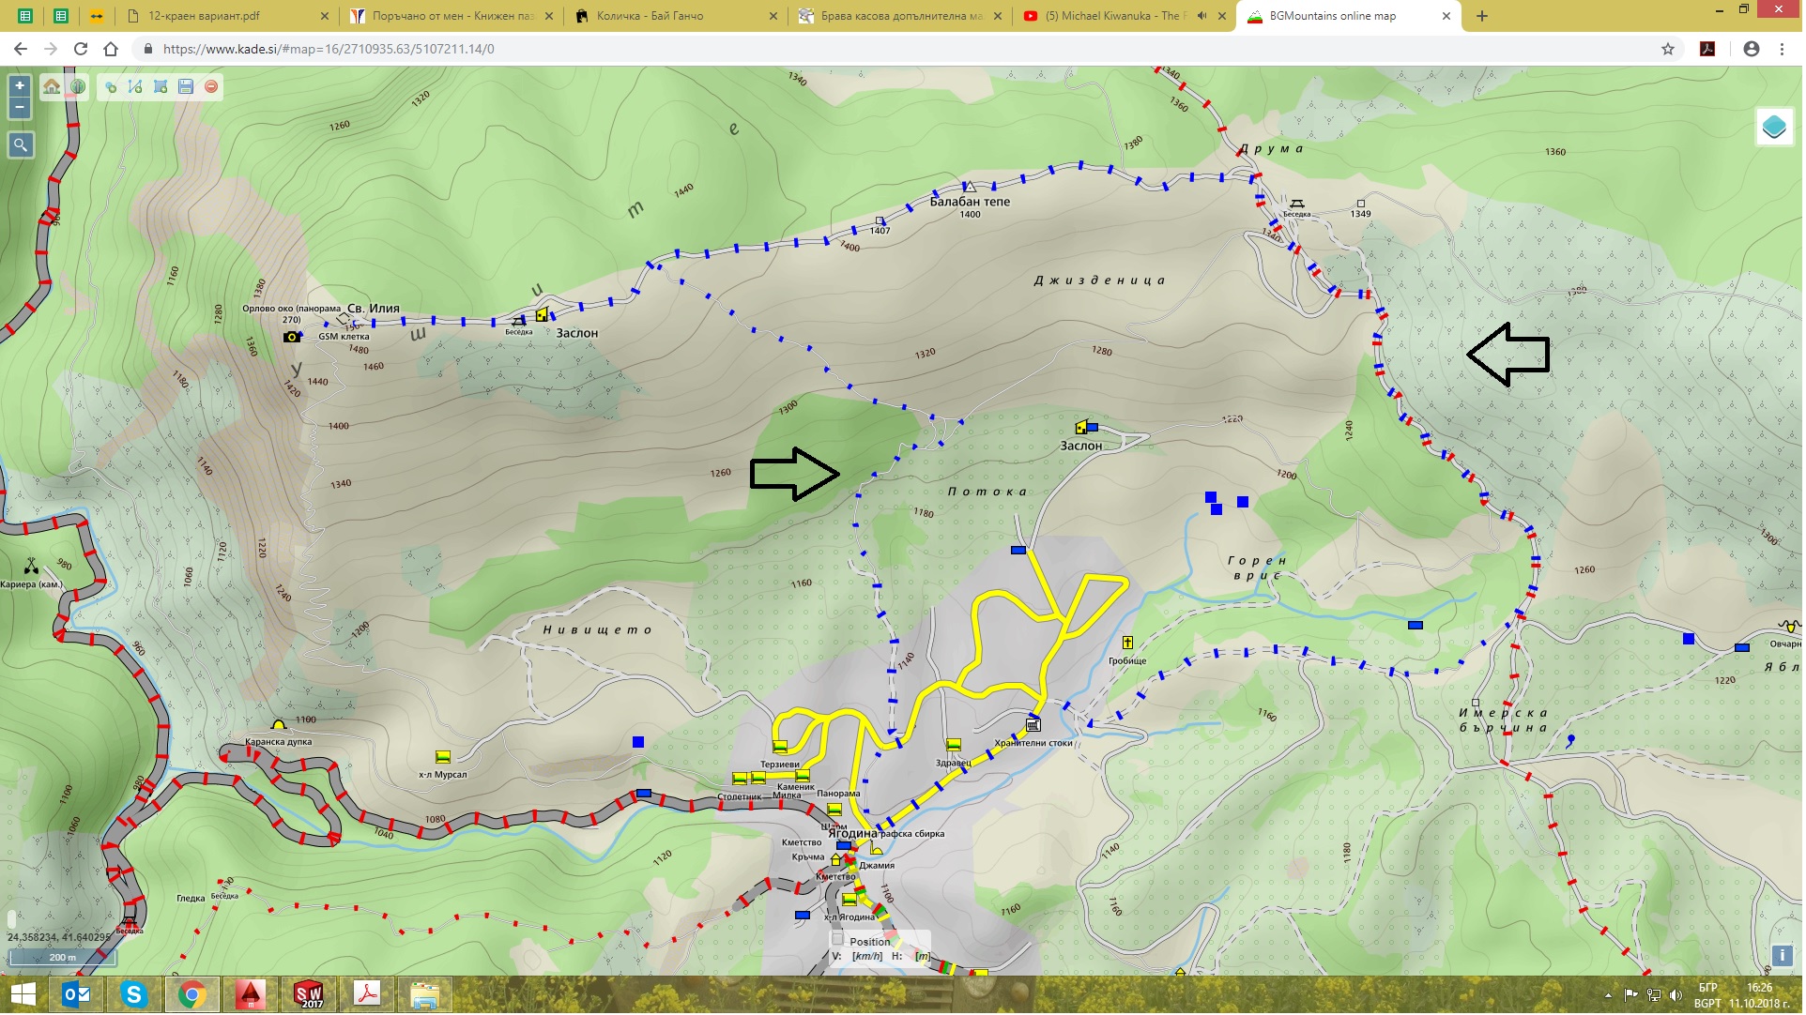The width and height of the screenshot is (1806, 1015).
Task: Click the red delete features icon
Action: click(211, 87)
